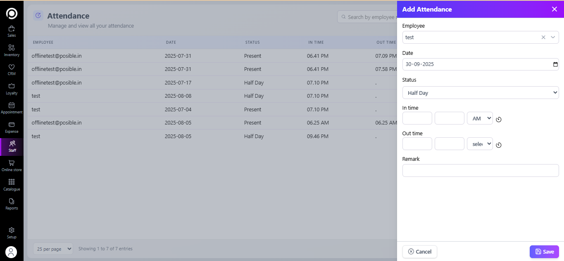Expand the Employee dropdown chevron
Screen dimensions: 564x261
[553, 38]
